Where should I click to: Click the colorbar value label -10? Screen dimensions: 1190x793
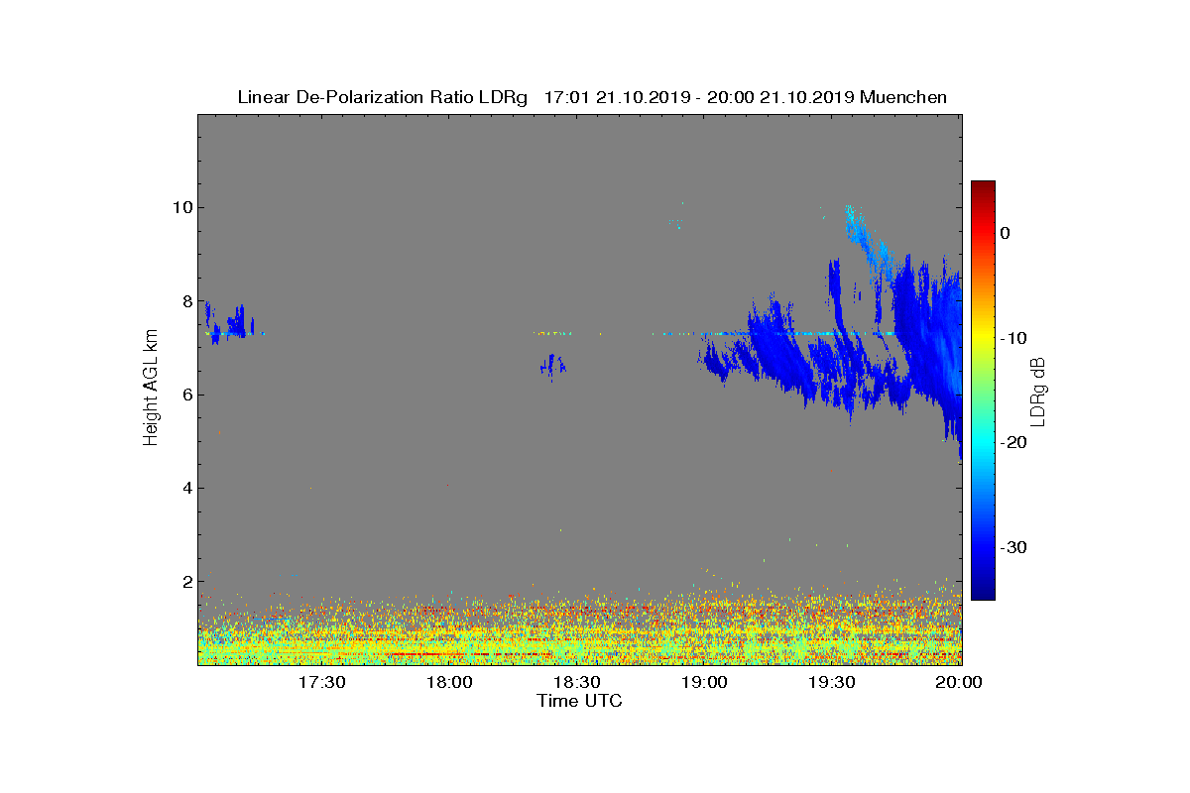1013,338
